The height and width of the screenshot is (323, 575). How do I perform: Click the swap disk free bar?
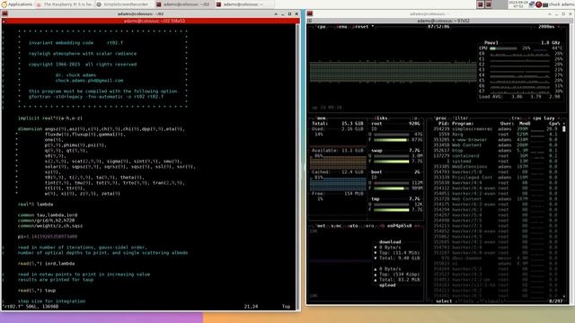[x=392, y=161]
